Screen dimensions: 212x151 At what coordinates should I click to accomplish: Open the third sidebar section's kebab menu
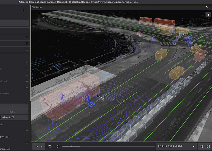[27, 43]
